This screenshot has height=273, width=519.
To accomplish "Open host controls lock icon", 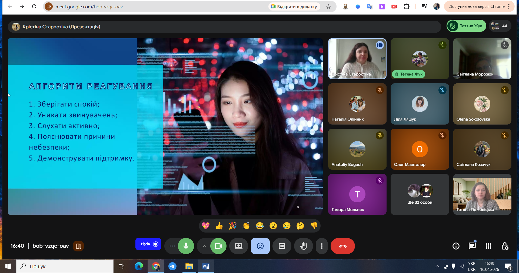I will 504,246.
